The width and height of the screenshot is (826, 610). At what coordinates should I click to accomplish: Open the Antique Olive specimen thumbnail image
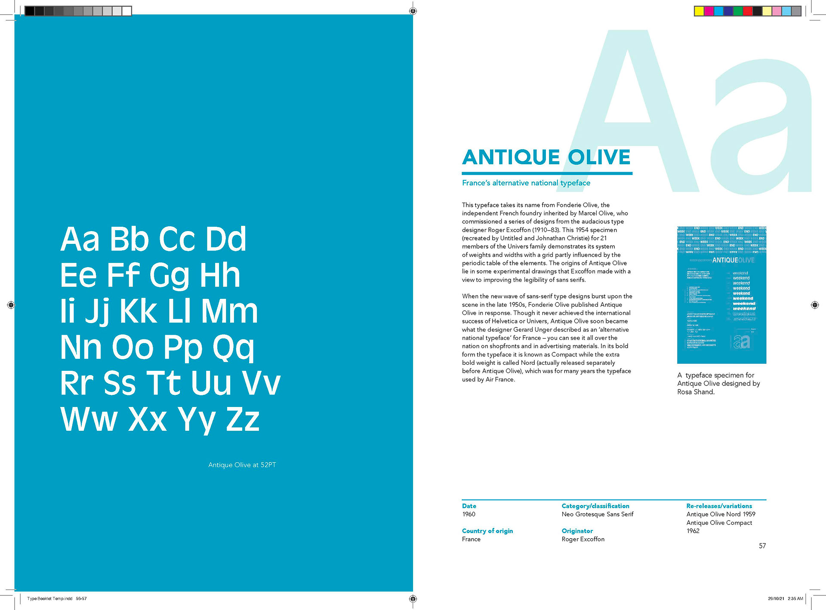(x=721, y=295)
